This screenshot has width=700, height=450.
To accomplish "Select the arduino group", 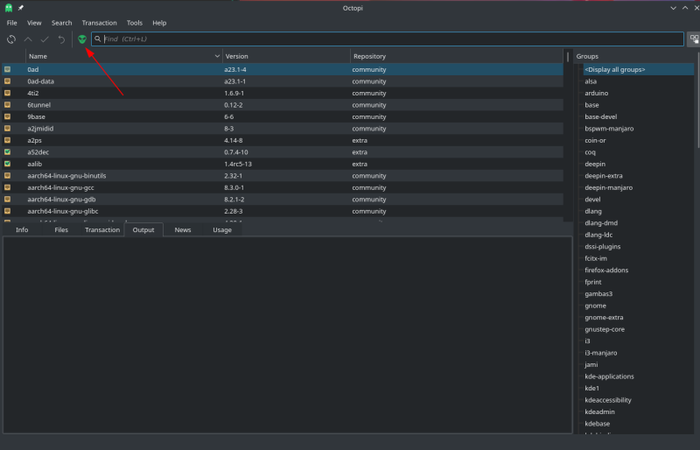I will (x=597, y=93).
